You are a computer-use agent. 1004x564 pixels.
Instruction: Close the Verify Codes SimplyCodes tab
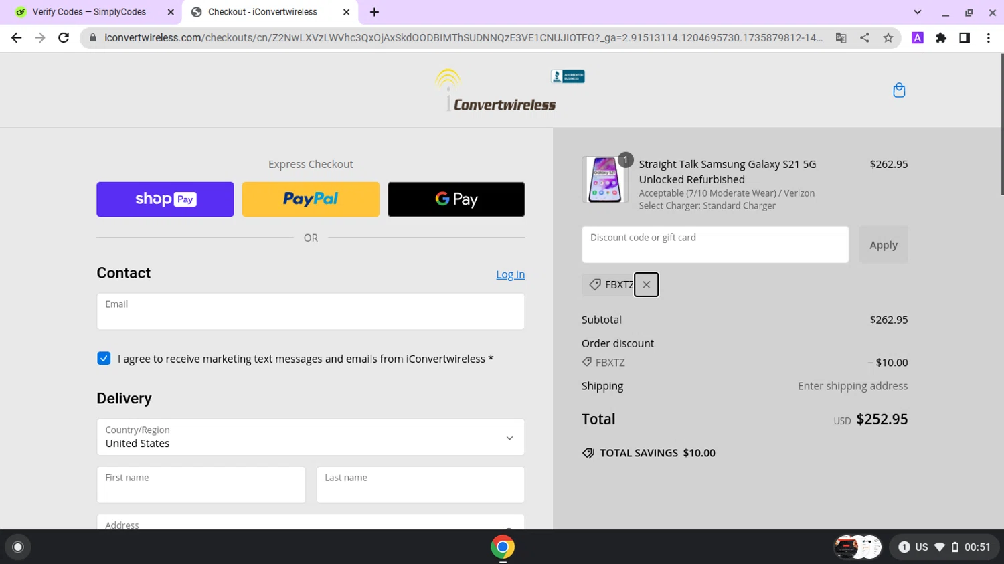pos(171,12)
